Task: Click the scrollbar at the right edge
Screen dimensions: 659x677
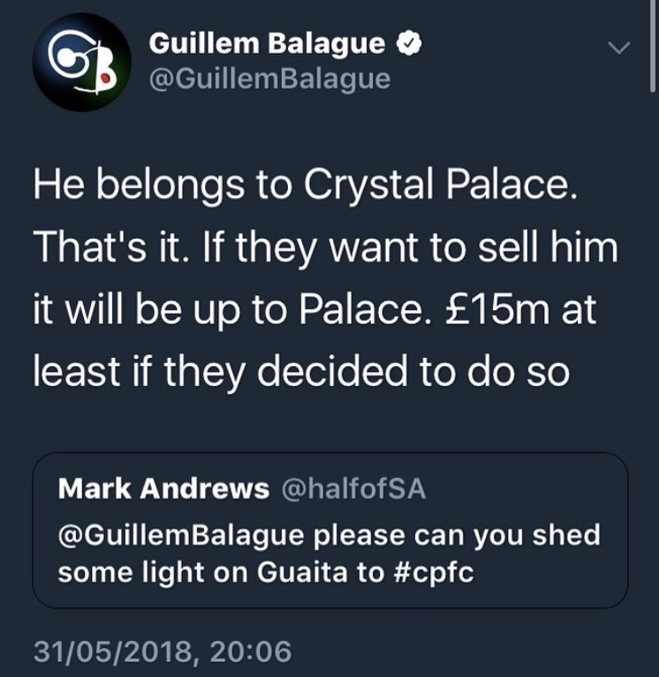Action: click(x=654, y=53)
